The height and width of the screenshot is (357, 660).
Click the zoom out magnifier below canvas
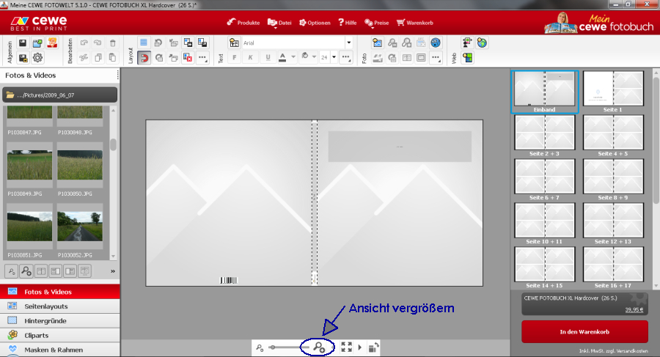point(260,347)
